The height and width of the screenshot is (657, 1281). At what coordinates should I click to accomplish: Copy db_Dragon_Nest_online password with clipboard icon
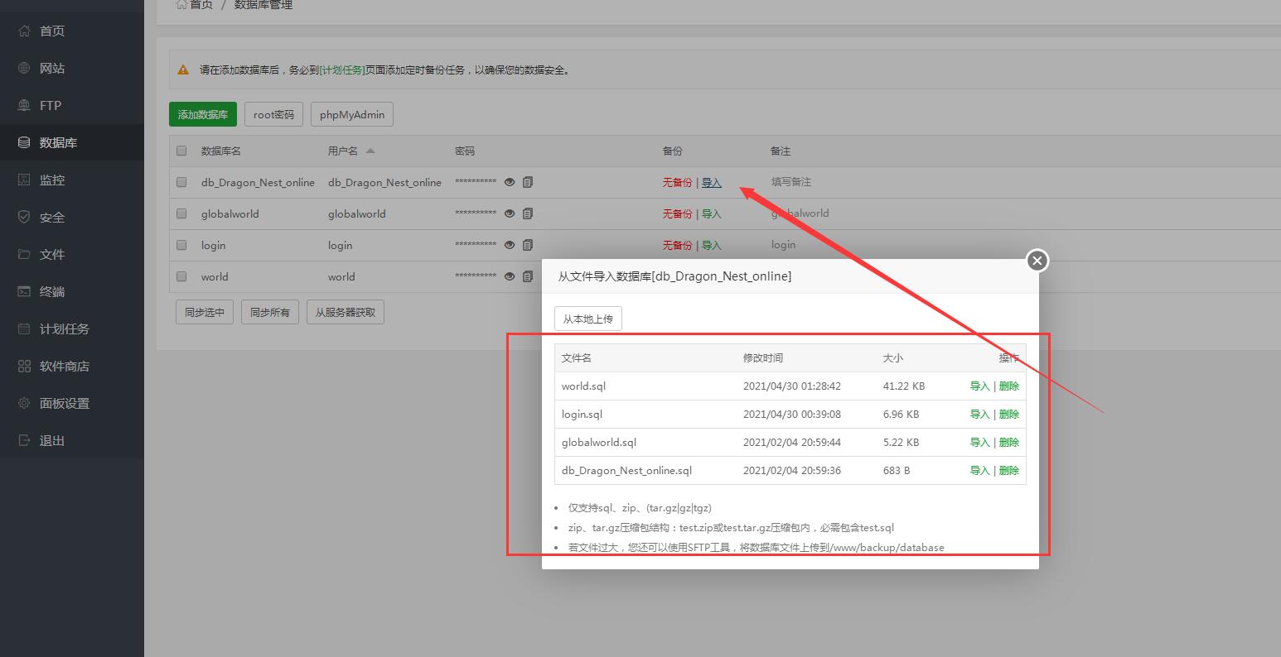click(x=528, y=182)
